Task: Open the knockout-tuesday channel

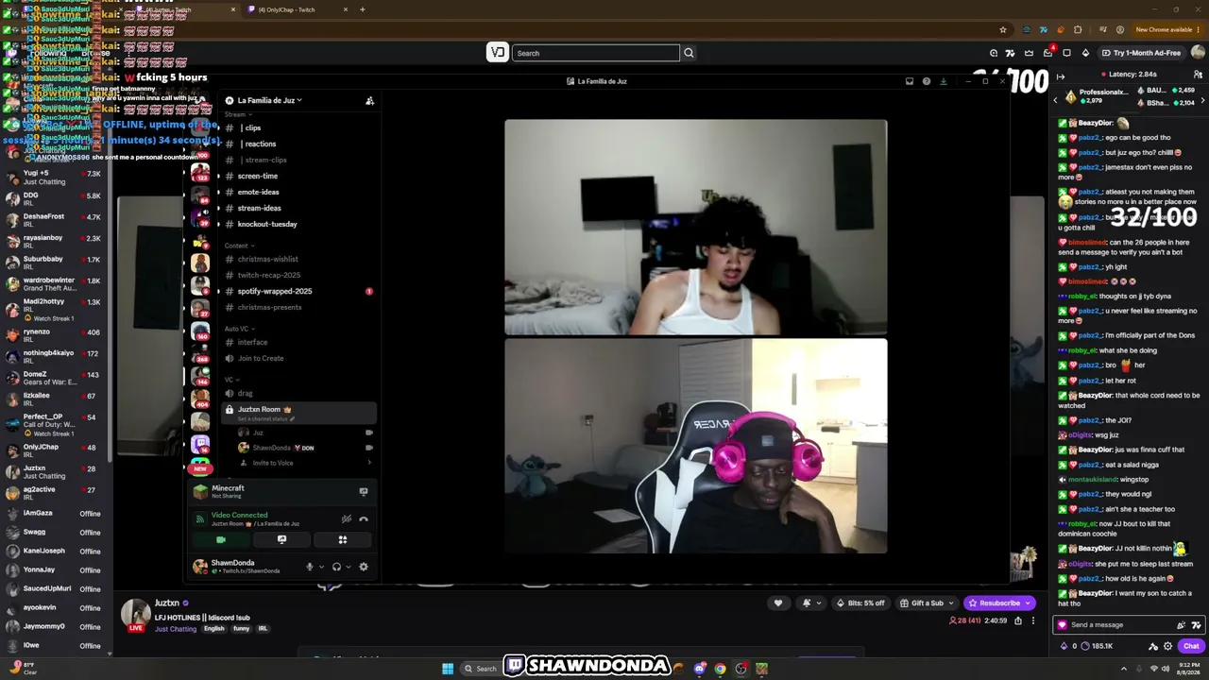Action: click(267, 224)
